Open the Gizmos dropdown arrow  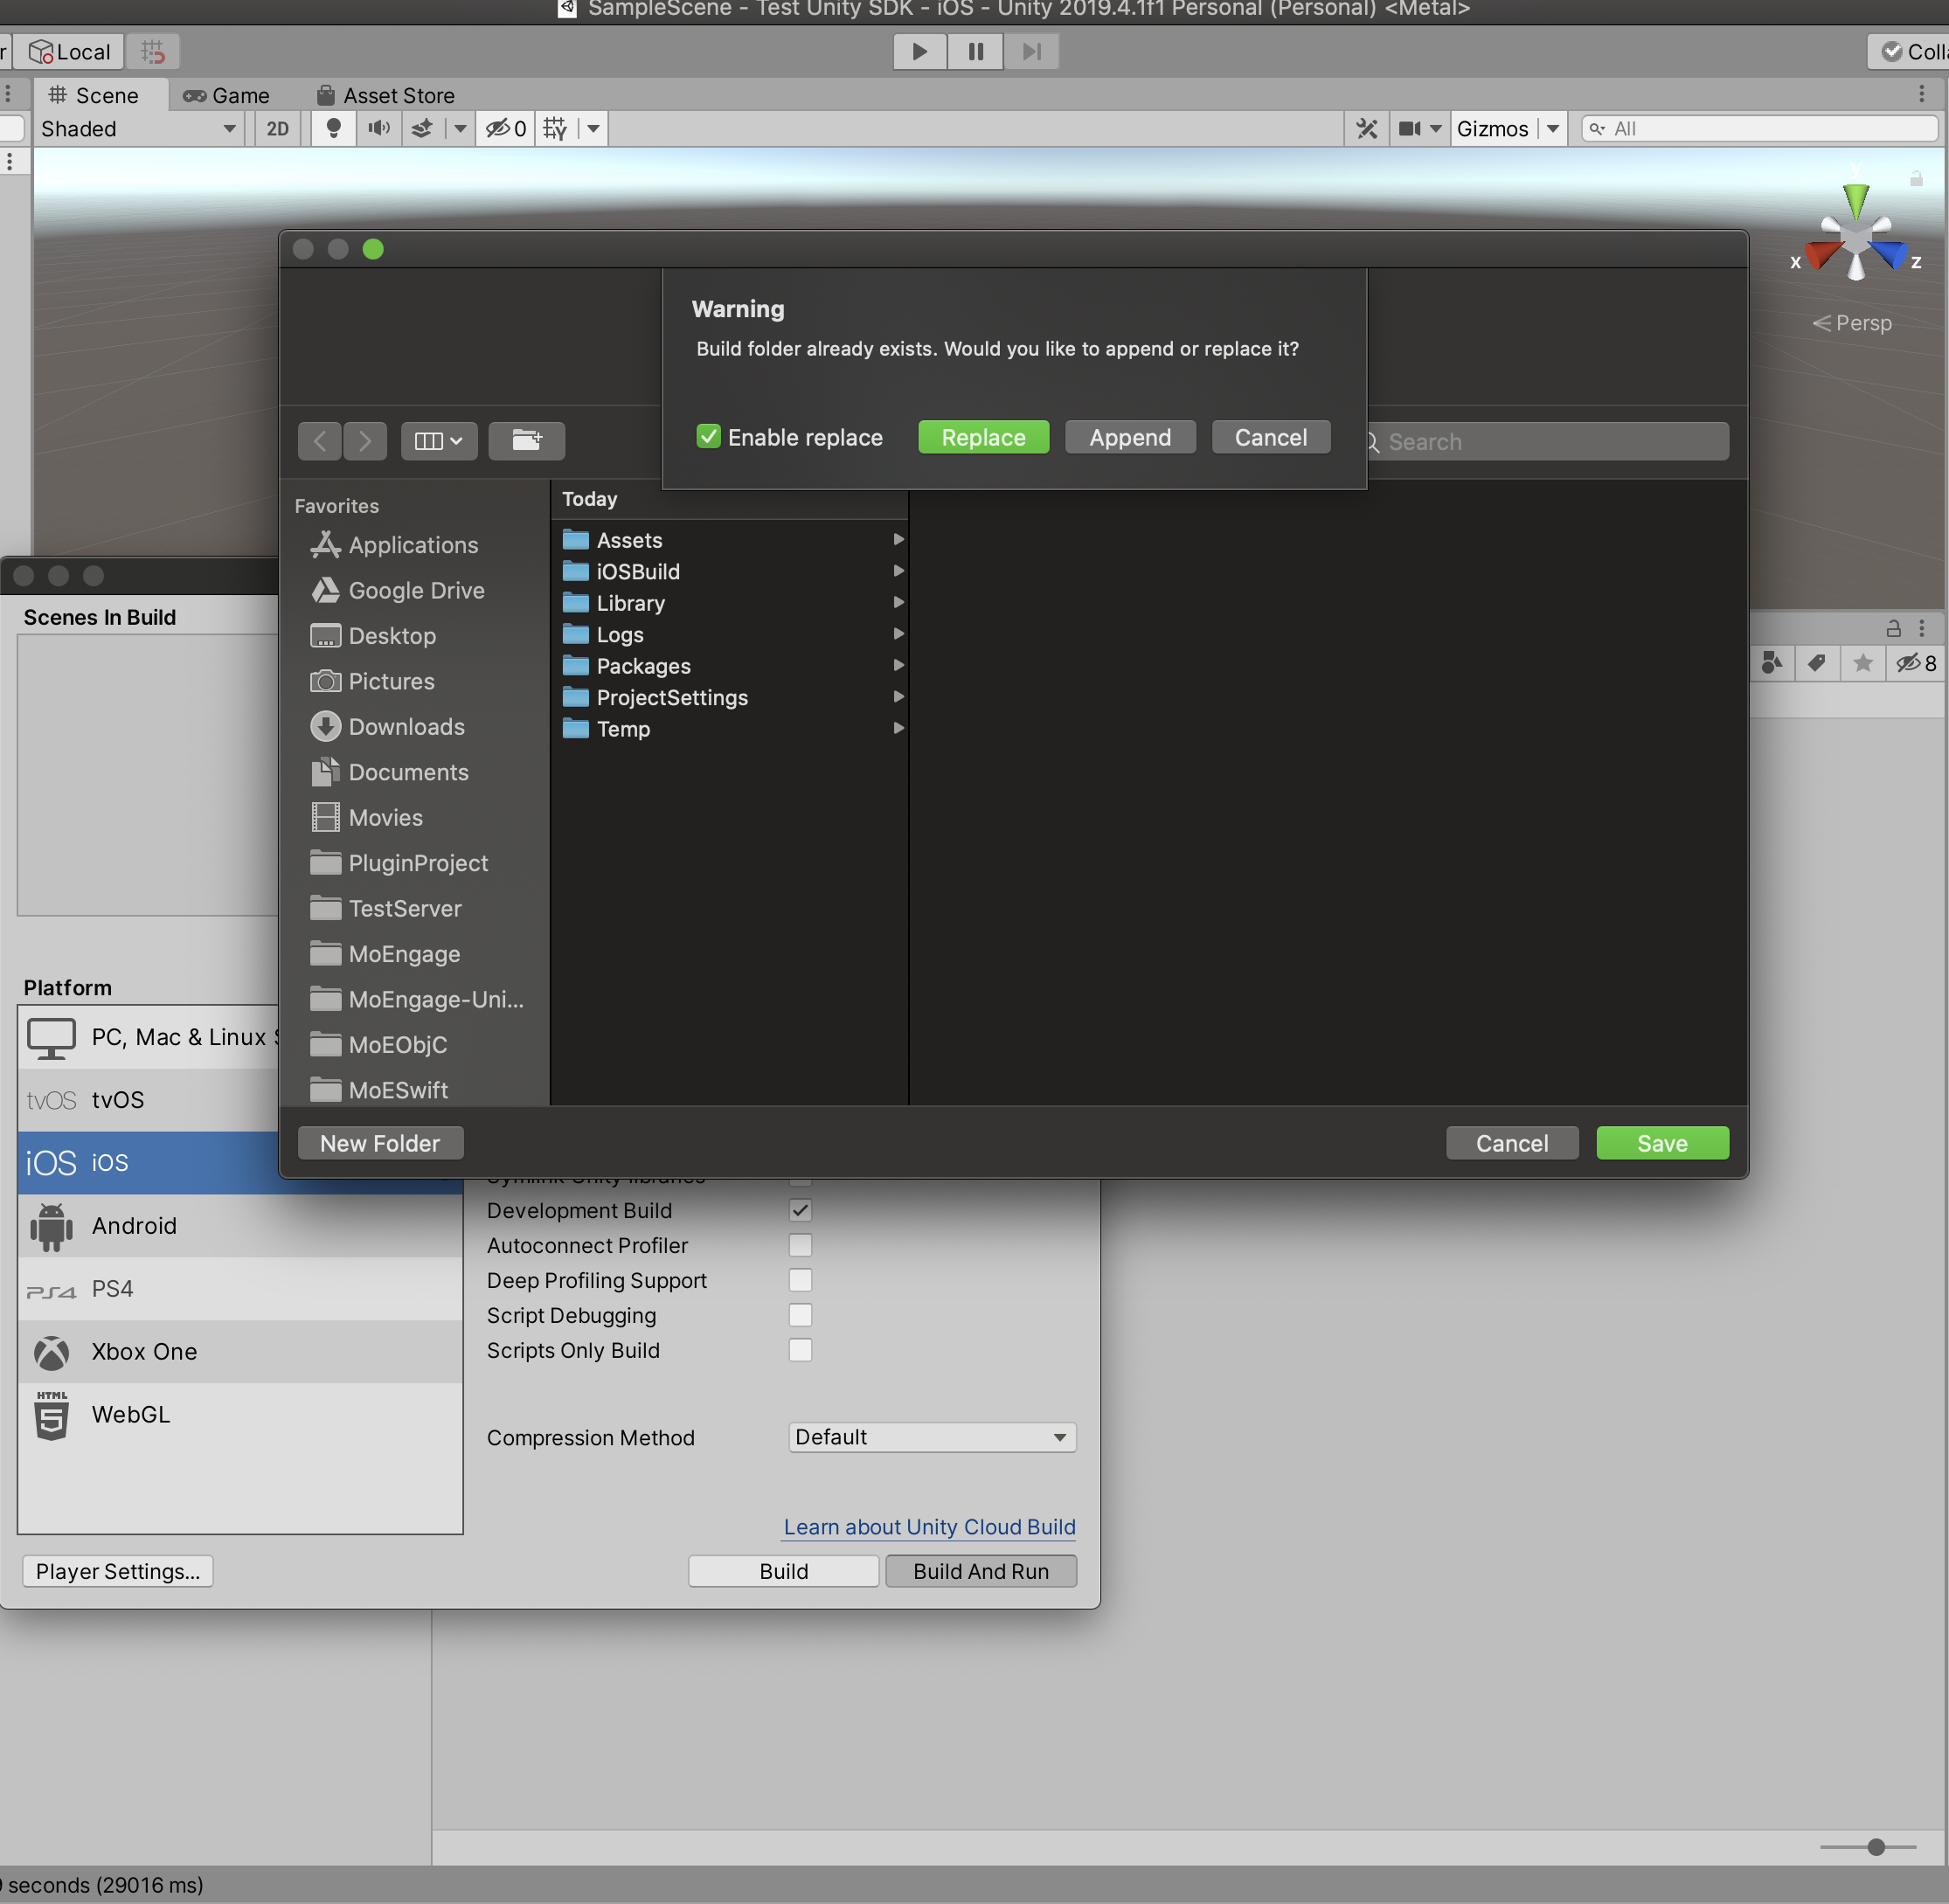coord(1552,129)
